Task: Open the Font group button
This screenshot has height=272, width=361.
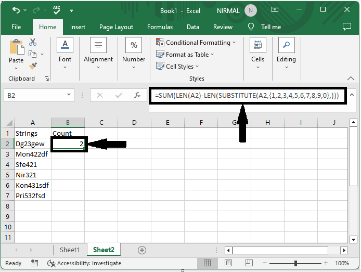Action: [65, 53]
